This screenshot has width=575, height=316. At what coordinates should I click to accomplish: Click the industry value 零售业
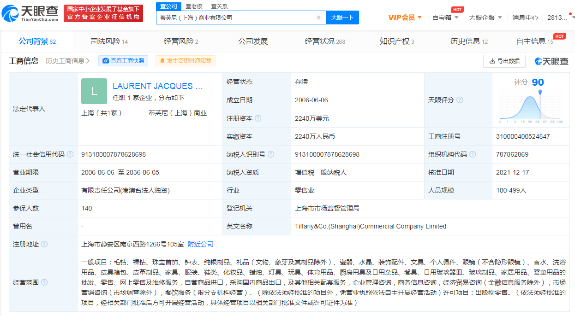coord(305,190)
